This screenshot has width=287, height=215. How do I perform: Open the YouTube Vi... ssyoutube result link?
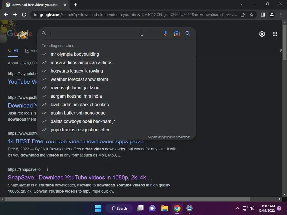tap(22, 82)
